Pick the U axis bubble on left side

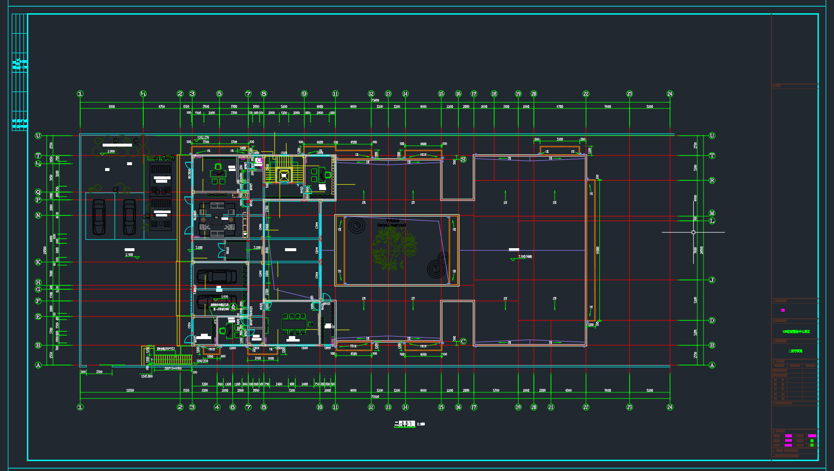(38, 136)
